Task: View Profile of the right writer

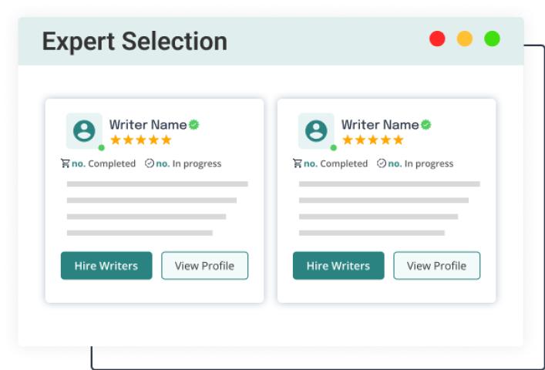Action: tap(436, 266)
